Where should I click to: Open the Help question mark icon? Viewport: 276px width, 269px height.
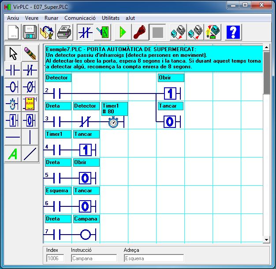pos(234,33)
